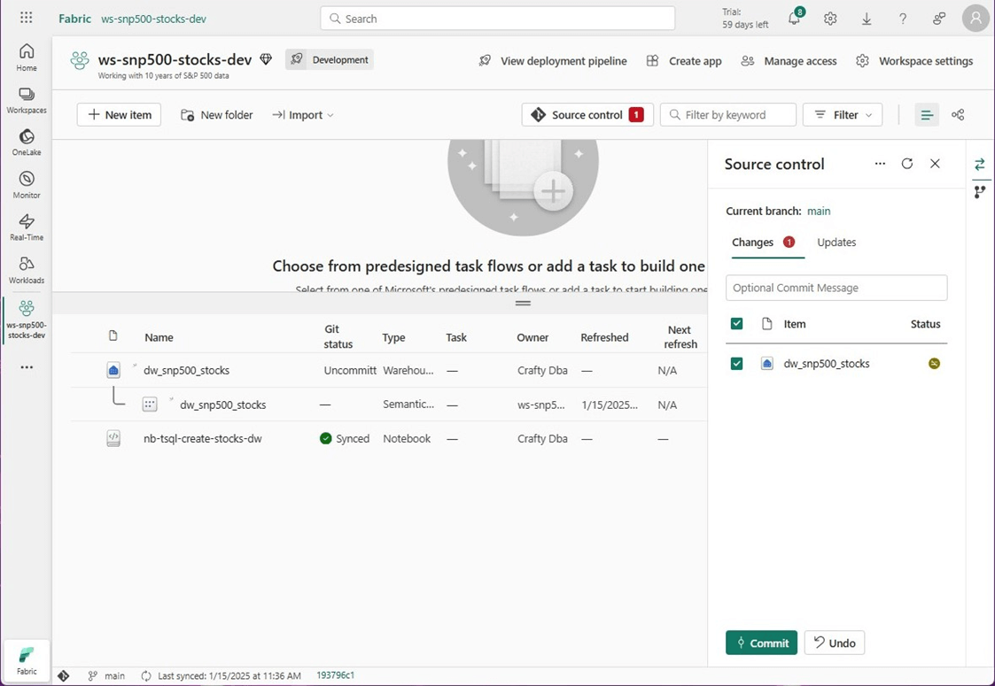Uncheck the dw_snp500_stocks change checkbox
Viewport: 995px width, 686px height.
(x=736, y=364)
